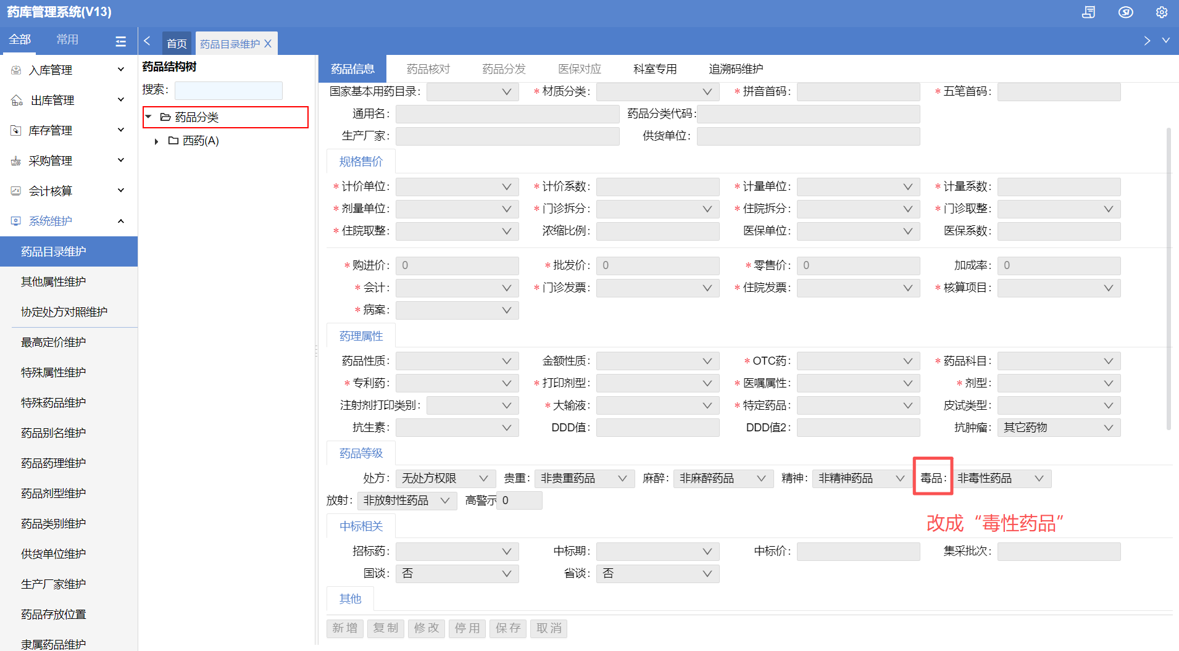Click the 保存 button
This screenshot has width=1179, height=651.
(x=508, y=628)
